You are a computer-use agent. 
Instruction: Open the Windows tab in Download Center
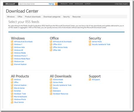click(11, 17)
